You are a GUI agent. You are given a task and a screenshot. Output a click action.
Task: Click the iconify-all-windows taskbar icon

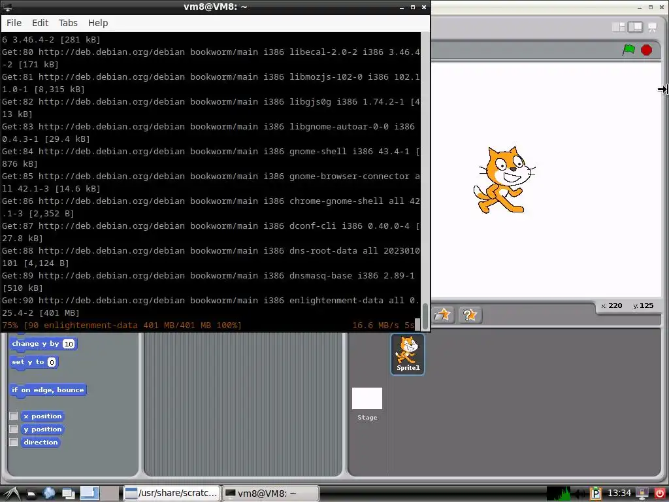[68, 494]
